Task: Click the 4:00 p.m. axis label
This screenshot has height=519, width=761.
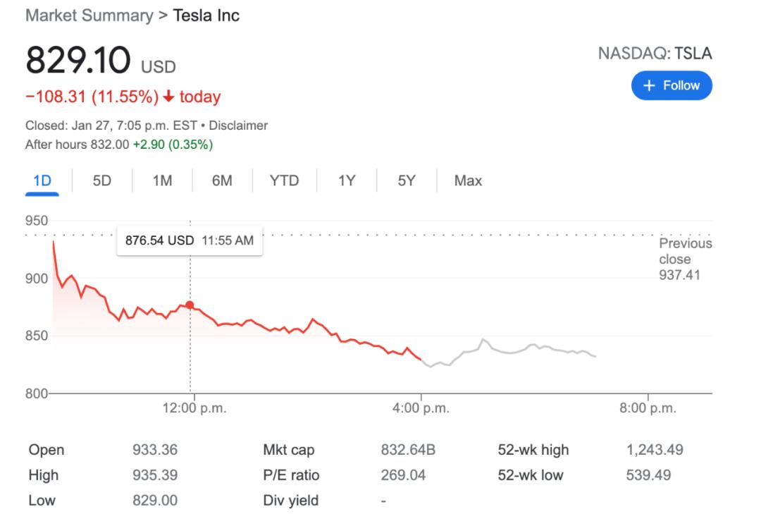Action: pyautogui.click(x=421, y=409)
